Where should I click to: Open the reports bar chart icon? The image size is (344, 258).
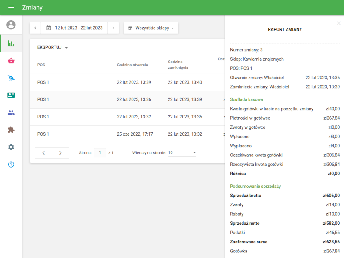tap(11, 44)
